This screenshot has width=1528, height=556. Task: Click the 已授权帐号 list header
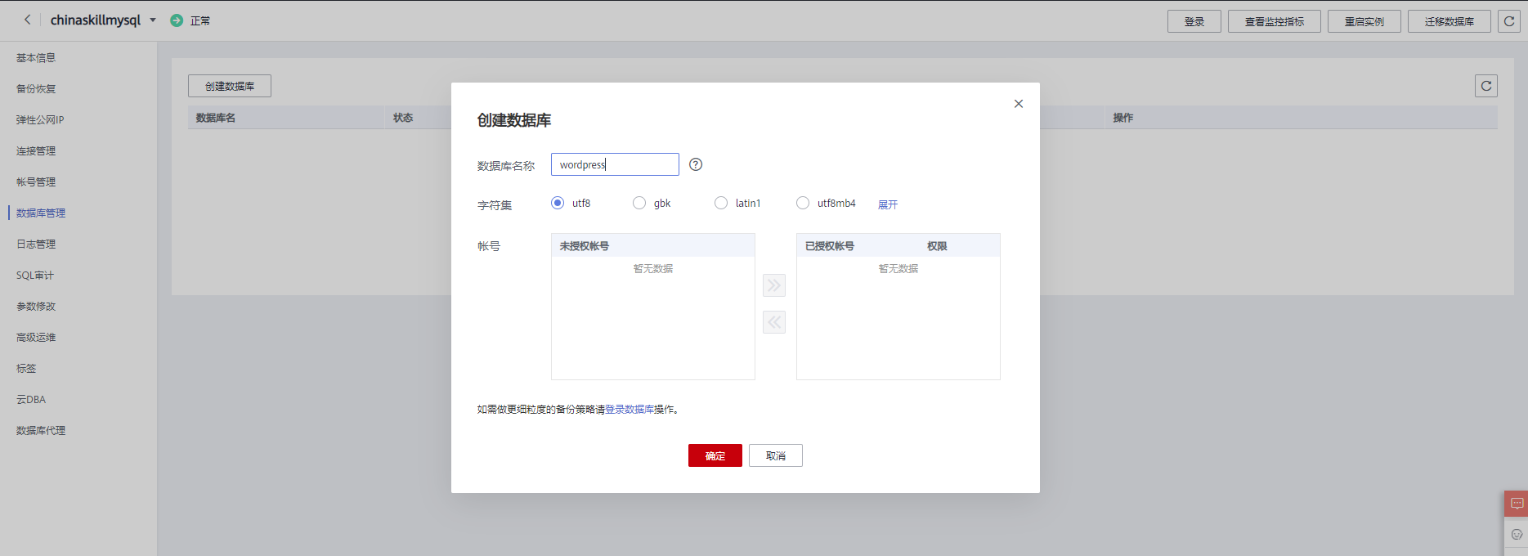[x=830, y=246]
